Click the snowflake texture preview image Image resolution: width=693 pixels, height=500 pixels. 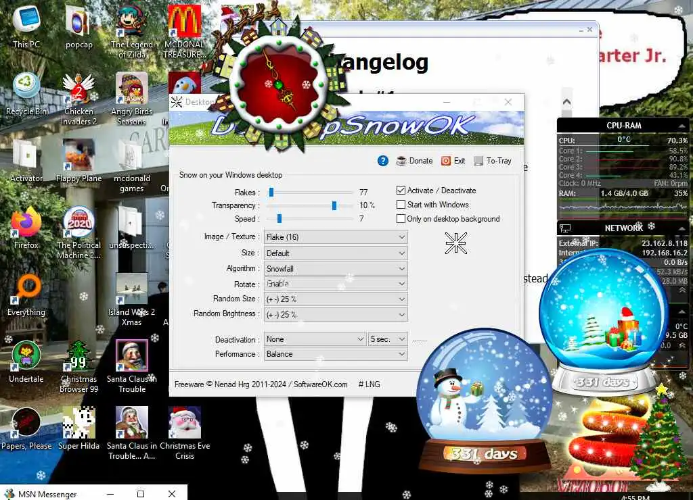455,243
